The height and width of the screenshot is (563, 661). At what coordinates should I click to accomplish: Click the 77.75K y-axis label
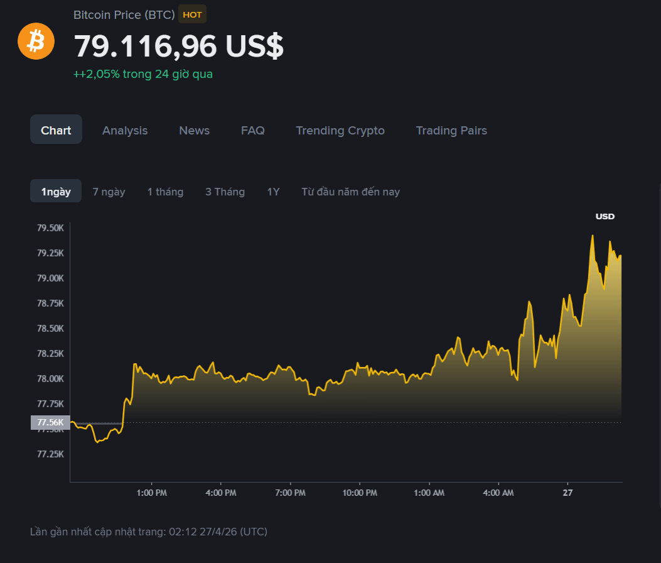tap(50, 404)
